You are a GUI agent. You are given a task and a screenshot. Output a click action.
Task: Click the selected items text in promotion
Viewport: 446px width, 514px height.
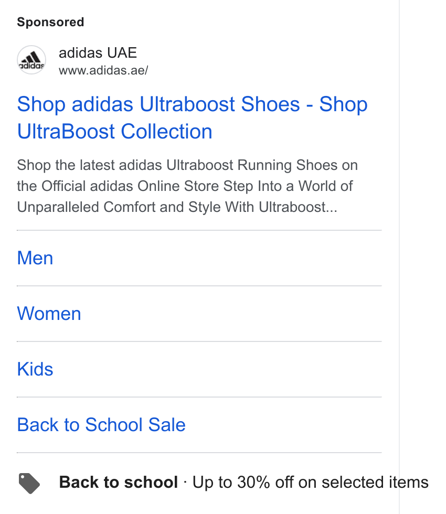point(375,482)
